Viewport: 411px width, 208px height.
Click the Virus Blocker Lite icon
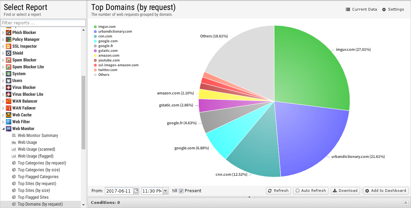pos(9,94)
